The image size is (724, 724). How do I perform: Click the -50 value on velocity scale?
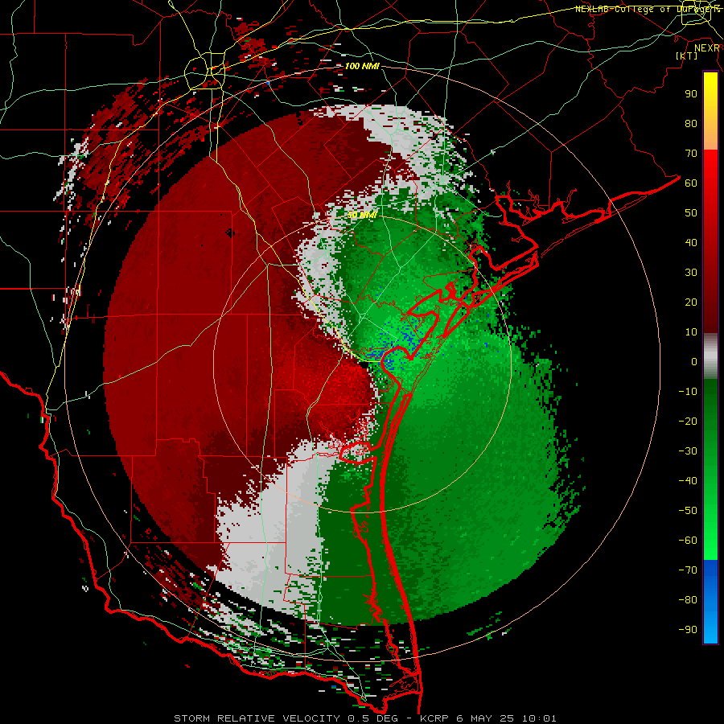point(688,510)
